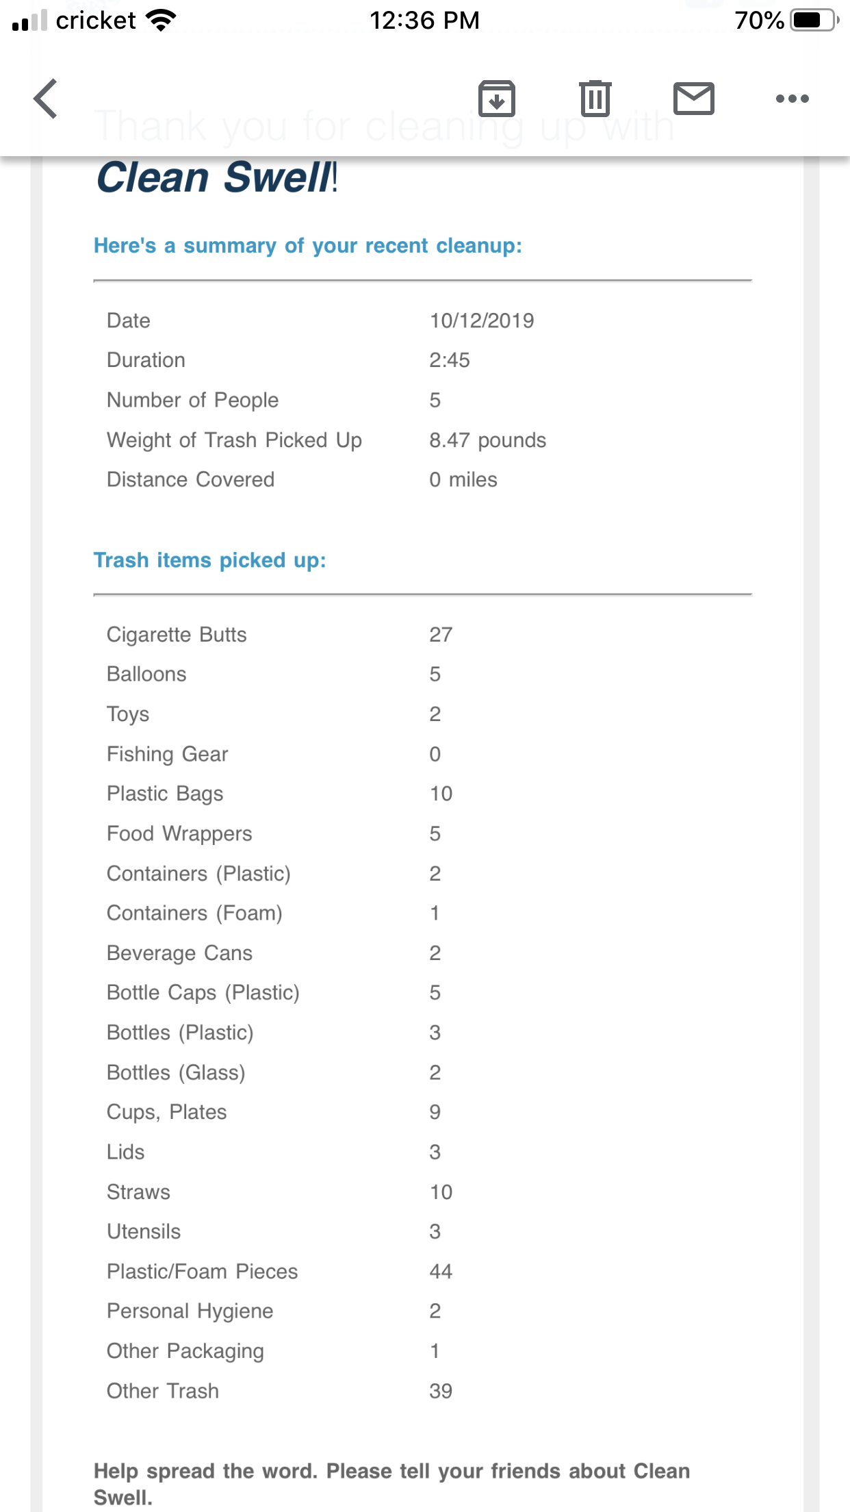
Task: Tap the 12:36 PM status bar clock
Action: coord(424,21)
